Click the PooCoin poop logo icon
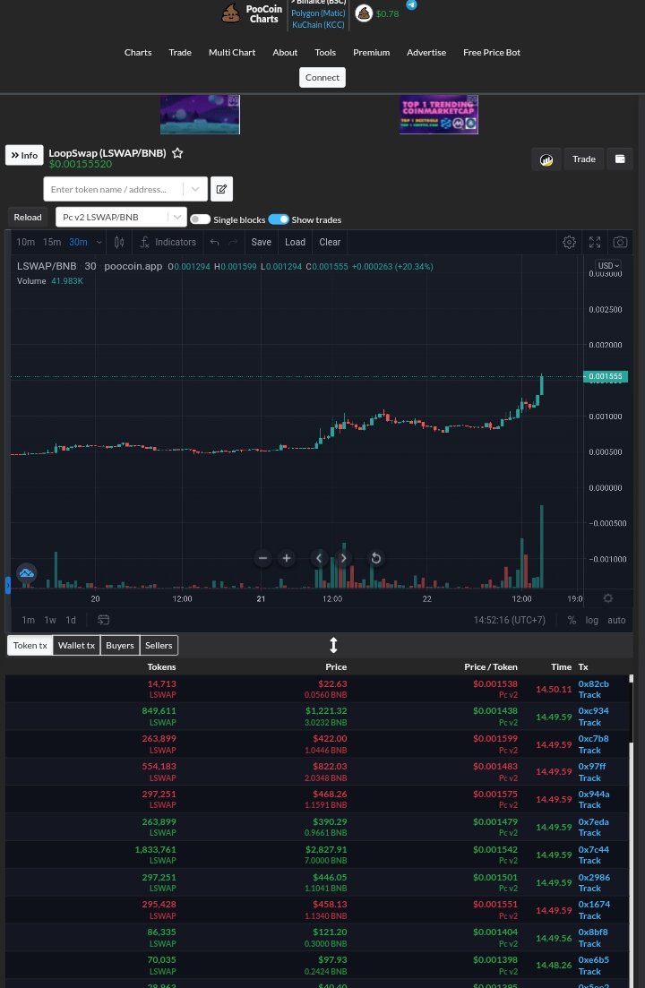Viewport: 645px width, 988px height. pyautogui.click(x=230, y=13)
